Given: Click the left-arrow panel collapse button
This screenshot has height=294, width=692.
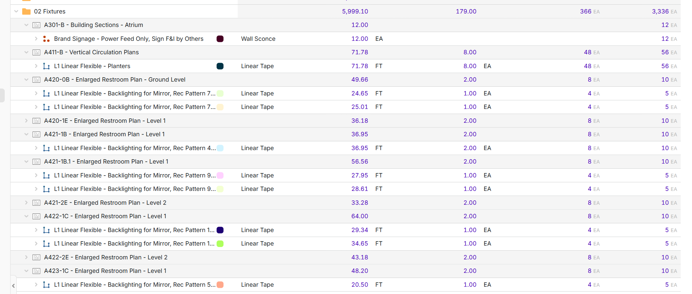Looking at the screenshot, I should coord(13,286).
